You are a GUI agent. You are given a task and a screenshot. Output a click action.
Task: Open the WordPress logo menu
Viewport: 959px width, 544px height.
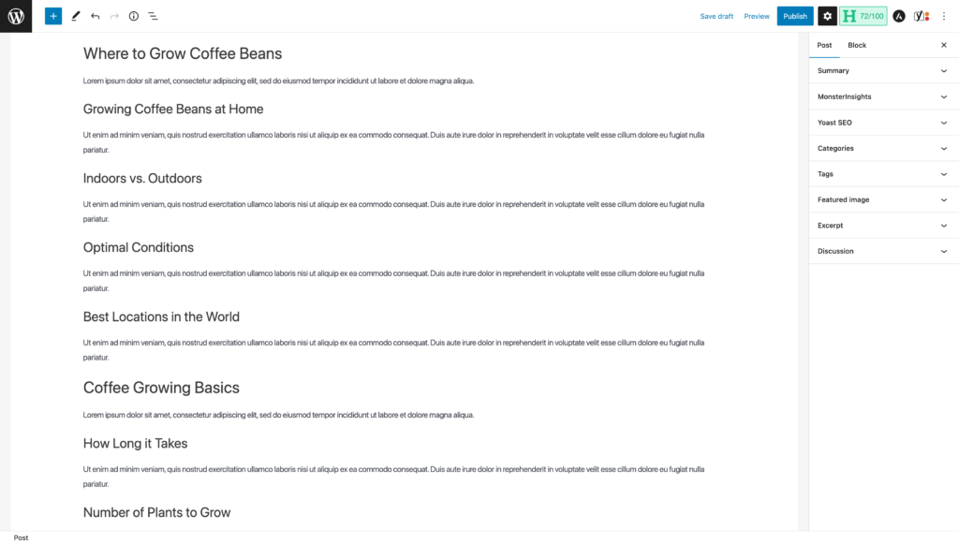[x=16, y=16]
